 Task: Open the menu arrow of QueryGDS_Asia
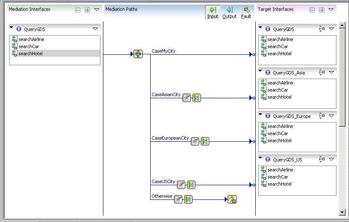331,72
